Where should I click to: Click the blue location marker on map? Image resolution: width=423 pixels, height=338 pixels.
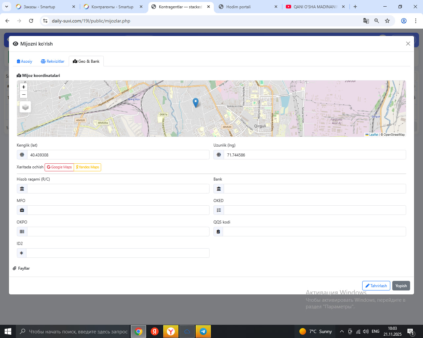[x=196, y=102]
